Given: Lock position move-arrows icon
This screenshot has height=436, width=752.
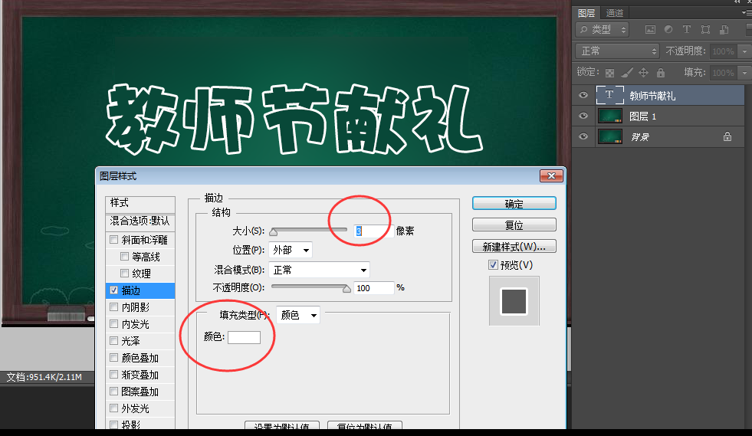Looking at the screenshot, I should tap(644, 73).
